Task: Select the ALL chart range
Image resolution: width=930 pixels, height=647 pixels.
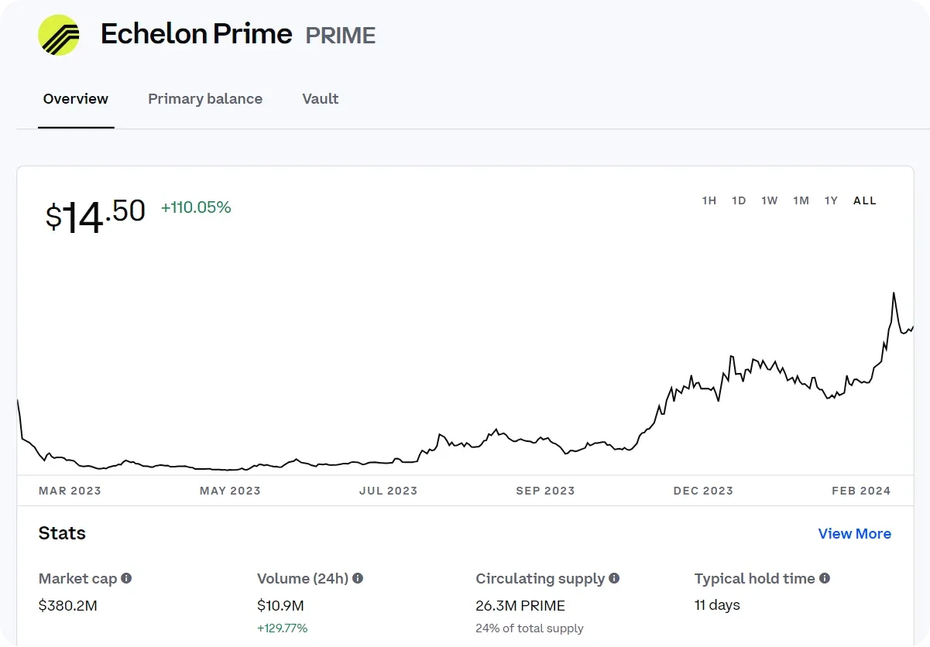Action: pyautogui.click(x=865, y=200)
